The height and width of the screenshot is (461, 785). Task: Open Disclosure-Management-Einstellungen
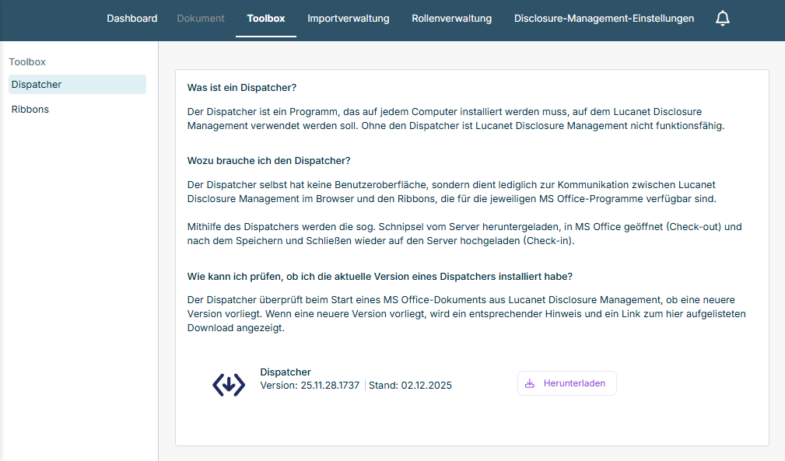coord(603,18)
